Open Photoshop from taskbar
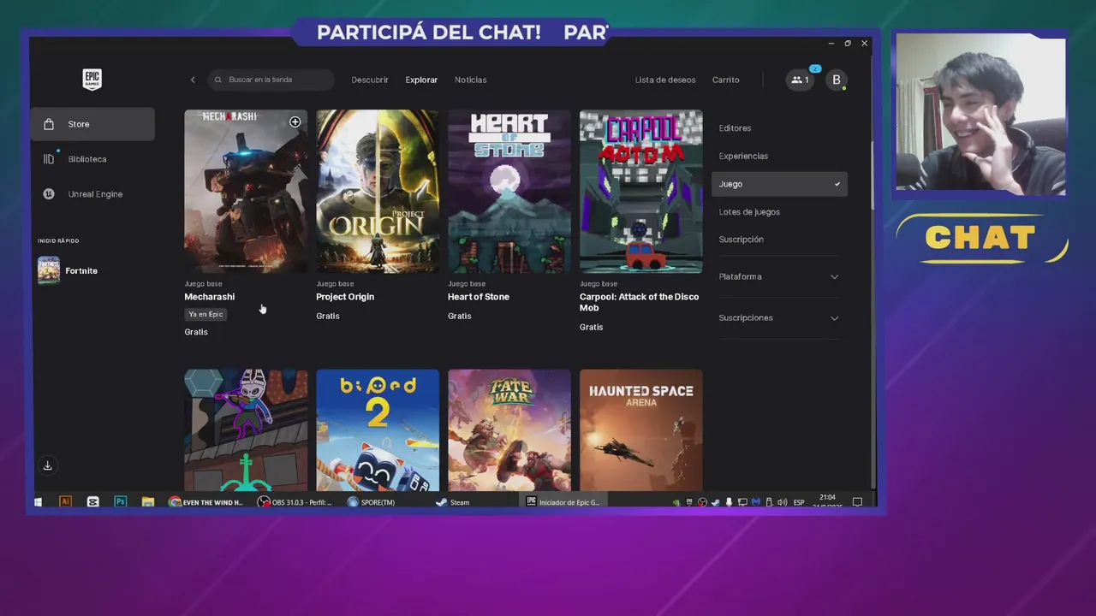The height and width of the screenshot is (616, 1096). 121,502
